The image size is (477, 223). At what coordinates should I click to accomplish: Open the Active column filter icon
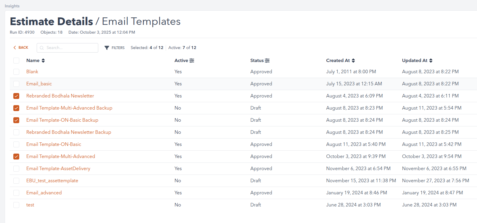click(192, 61)
